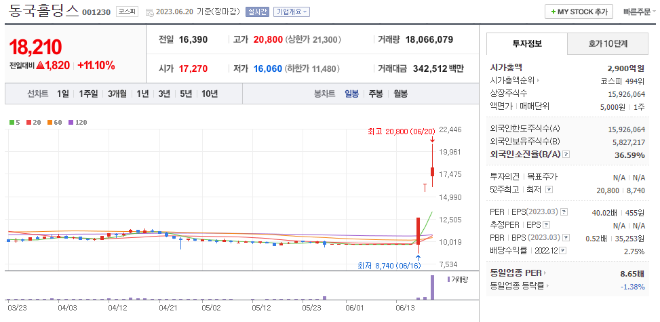Open help icon next to 외국인소진율(B/A)
Screen dimensions: 660x322
pos(566,155)
